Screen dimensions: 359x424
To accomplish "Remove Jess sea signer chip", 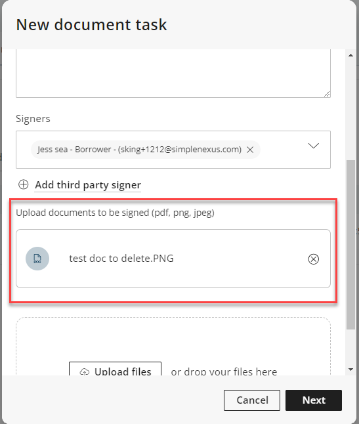I will coord(250,150).
